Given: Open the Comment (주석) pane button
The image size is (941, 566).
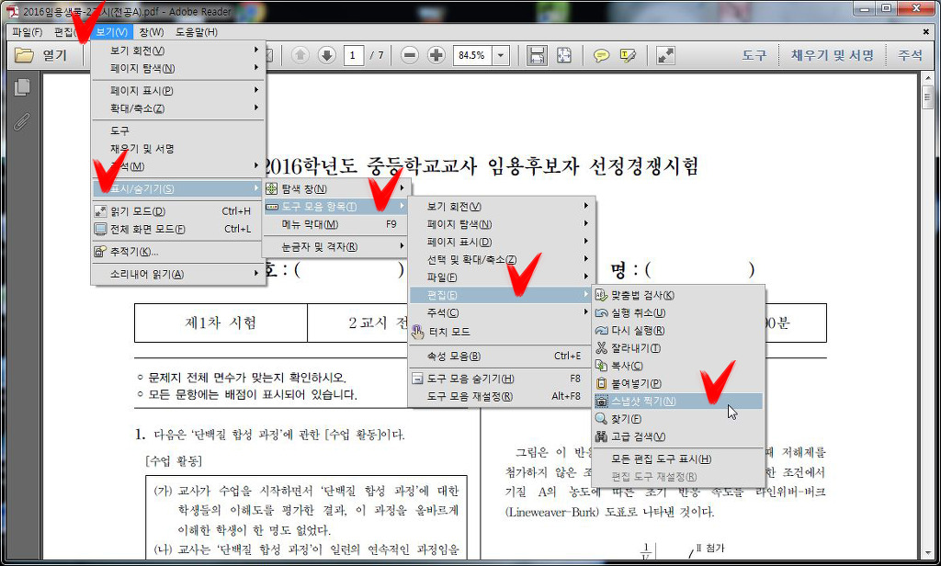Looking at the screenshot, I should click(910, 55).
